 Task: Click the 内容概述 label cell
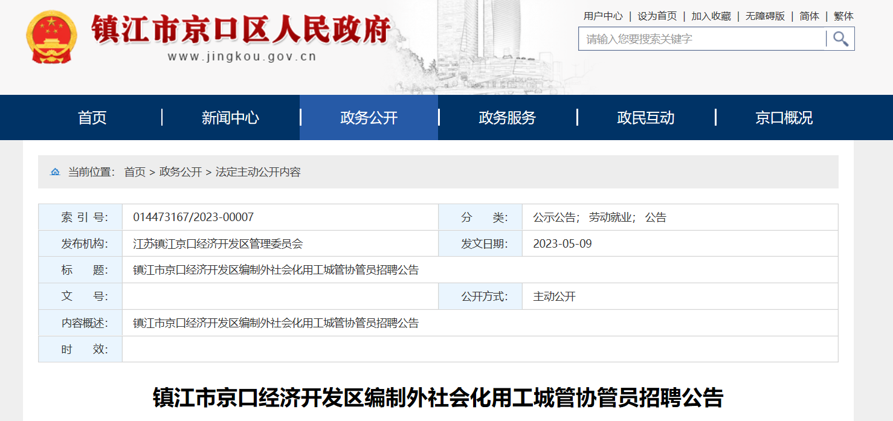(80, 323)
